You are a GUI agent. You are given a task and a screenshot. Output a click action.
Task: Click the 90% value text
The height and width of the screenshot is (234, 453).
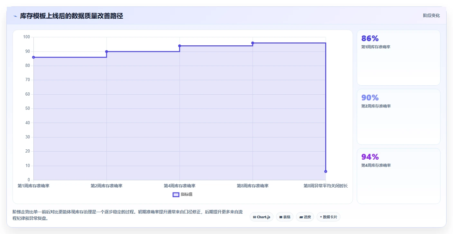[x=370, y=98]
